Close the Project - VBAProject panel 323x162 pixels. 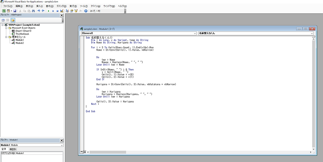[62, 15]
